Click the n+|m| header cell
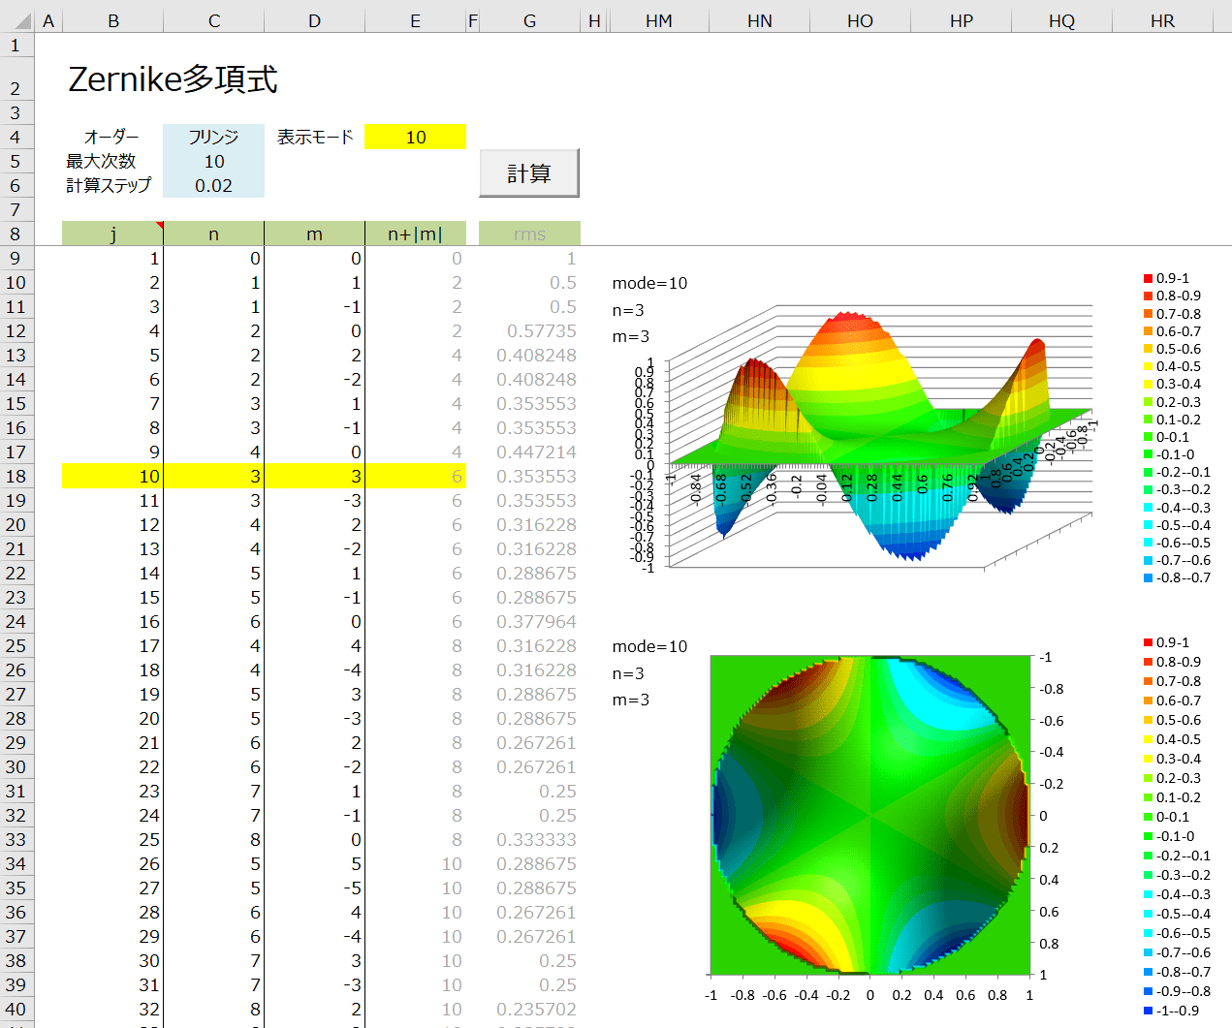Screen dimensions: 1232x1028 415,234
